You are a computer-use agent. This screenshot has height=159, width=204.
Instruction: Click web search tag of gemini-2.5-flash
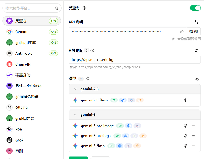(123, 100)
